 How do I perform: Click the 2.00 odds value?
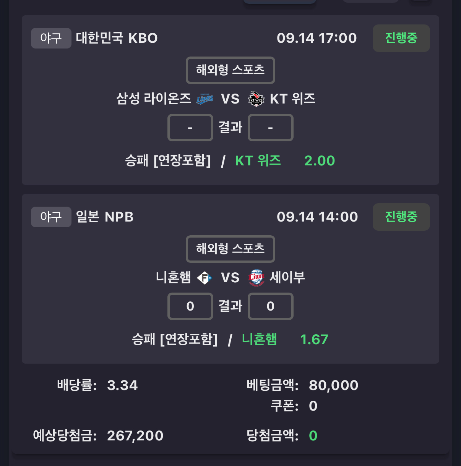pos(320,161)
